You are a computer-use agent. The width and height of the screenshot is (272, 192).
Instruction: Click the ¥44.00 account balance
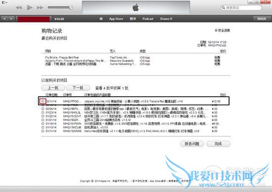59,19
